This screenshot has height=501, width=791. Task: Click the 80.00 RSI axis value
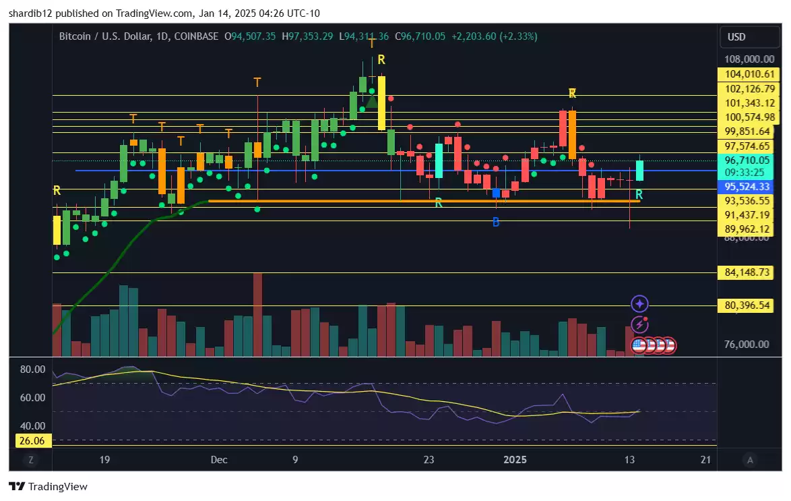[33, 370]
